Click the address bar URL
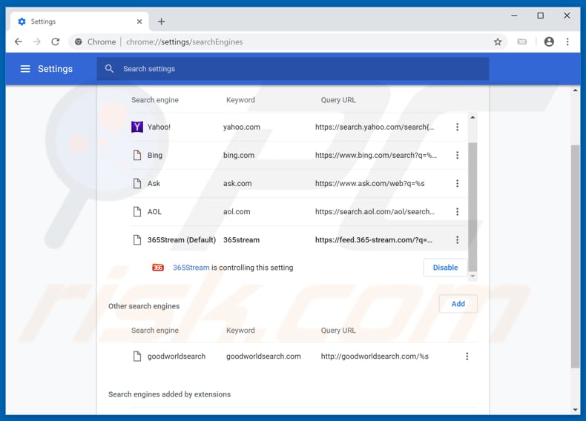Viewport: 586px width, 421px height. pos(184,42)
